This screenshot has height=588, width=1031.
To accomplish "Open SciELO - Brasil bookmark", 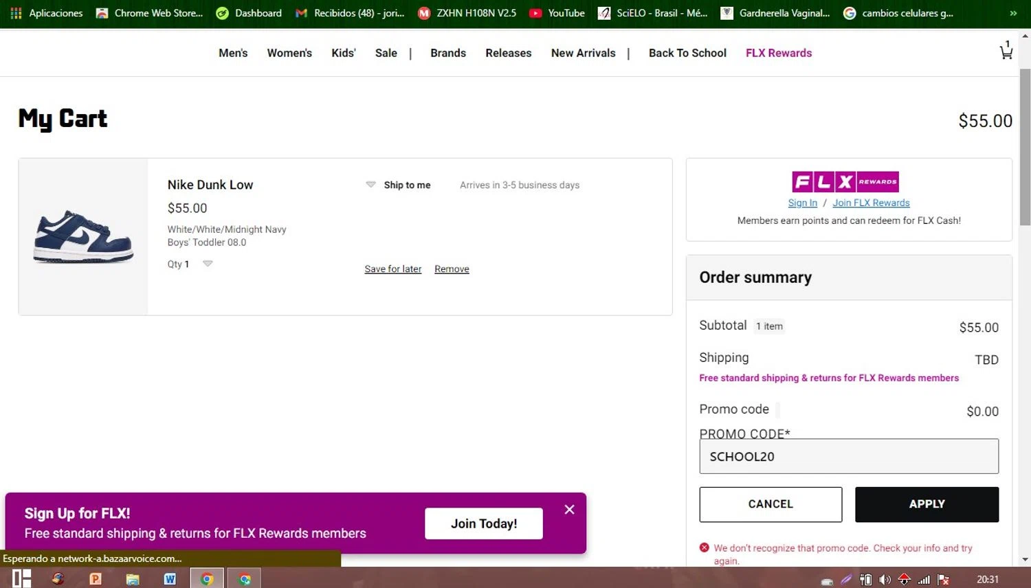I will pyautogui.click(x=653, y=13).
